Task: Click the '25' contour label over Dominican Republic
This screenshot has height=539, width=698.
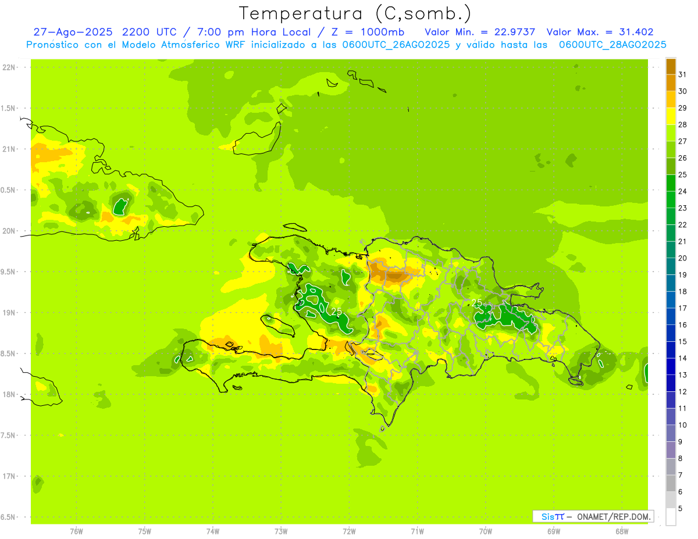Action: (477, 303)
